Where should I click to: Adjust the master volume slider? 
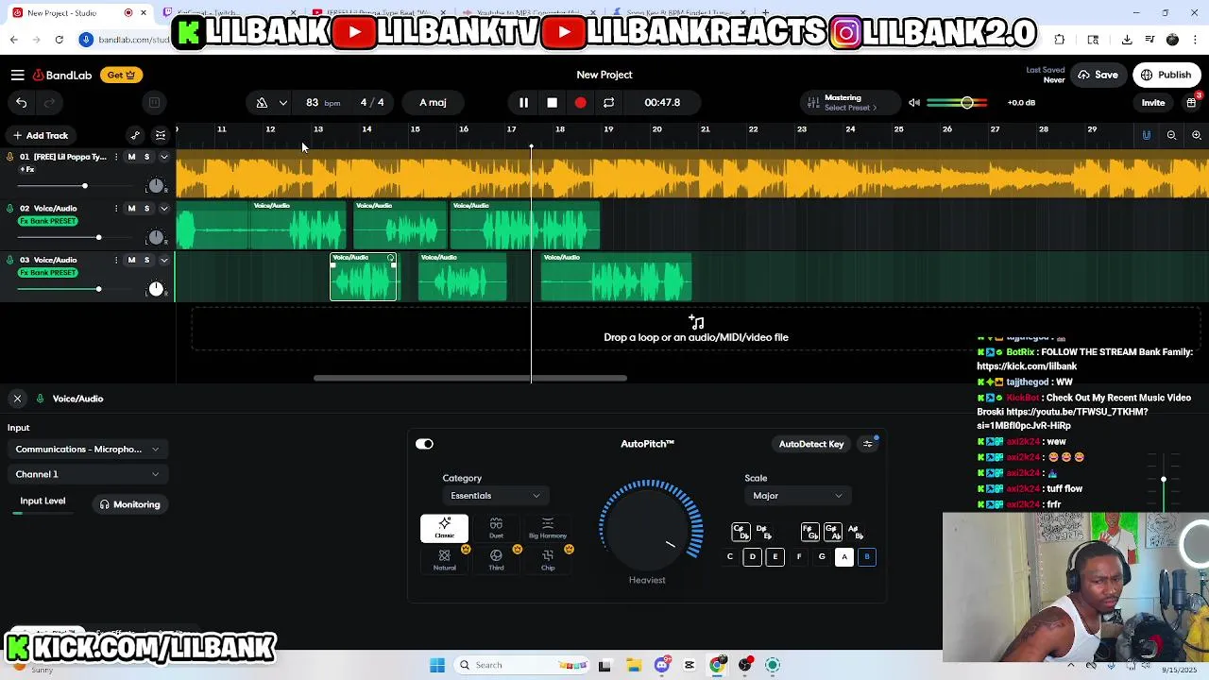coord(958,102)
